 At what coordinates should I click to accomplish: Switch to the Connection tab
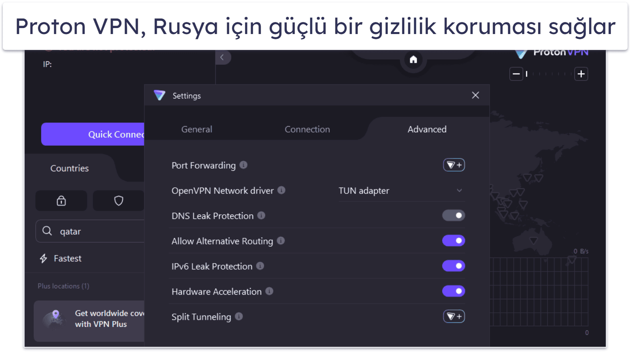[x=307, y=129]
